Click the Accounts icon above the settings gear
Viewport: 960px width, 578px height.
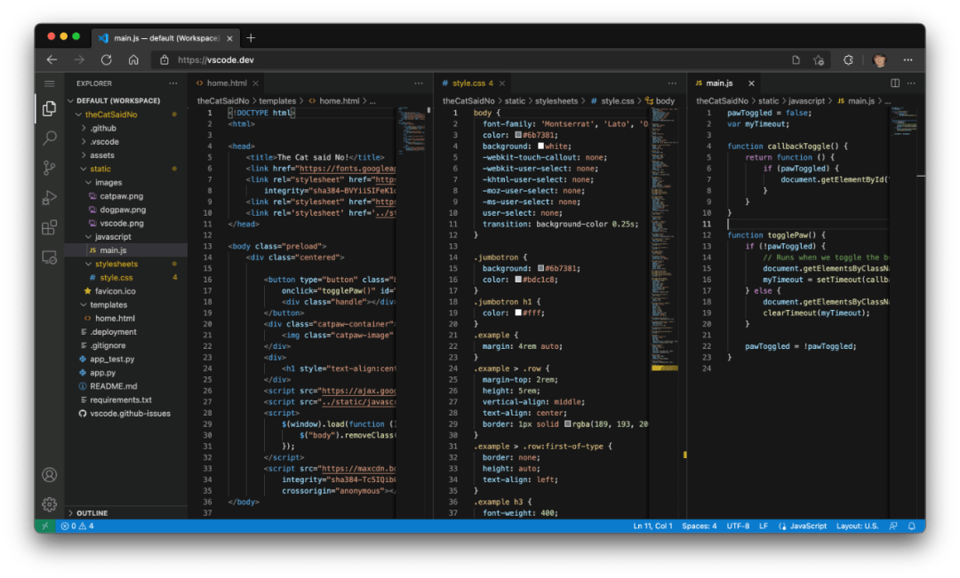point(49,476)
